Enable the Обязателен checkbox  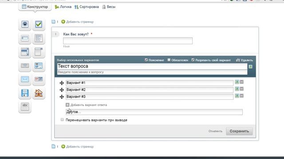click(169, 60)
